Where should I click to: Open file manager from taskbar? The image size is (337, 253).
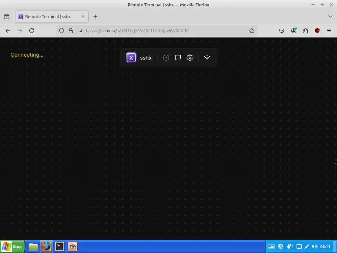tap(33, 246)
